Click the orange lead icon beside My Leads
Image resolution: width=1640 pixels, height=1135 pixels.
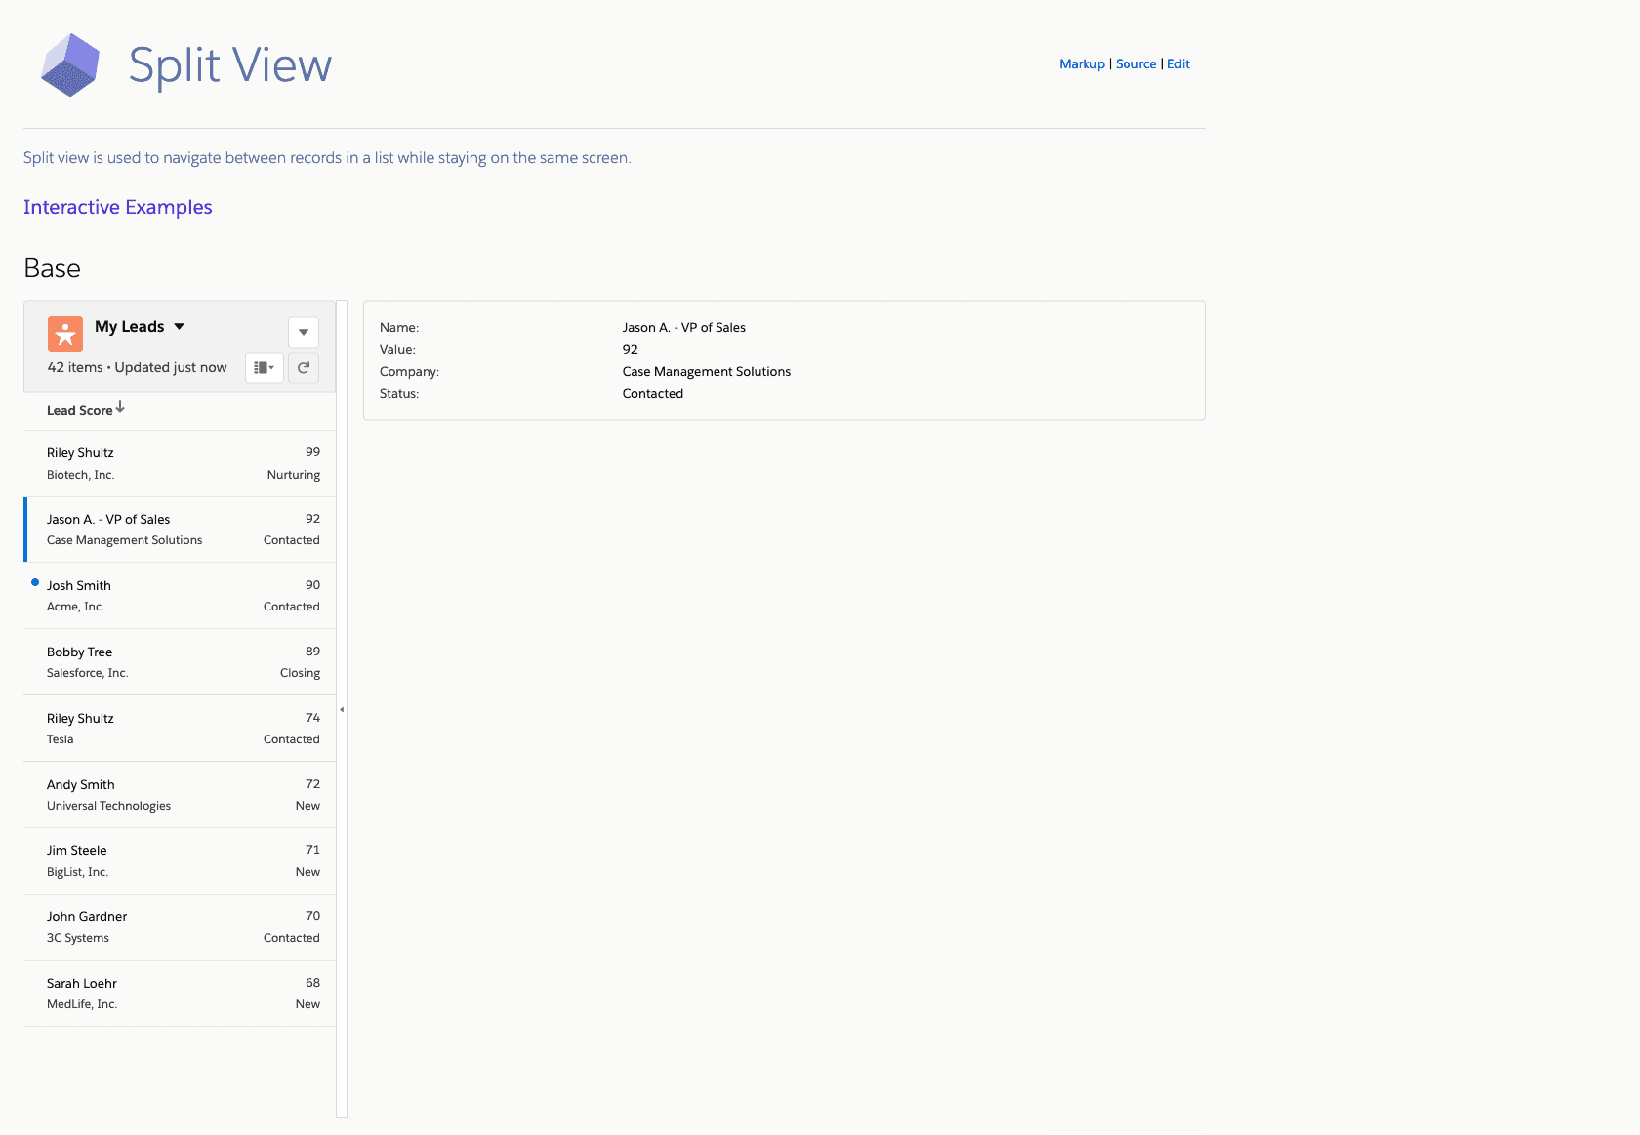pyautogui.click(x=65, y=334)
